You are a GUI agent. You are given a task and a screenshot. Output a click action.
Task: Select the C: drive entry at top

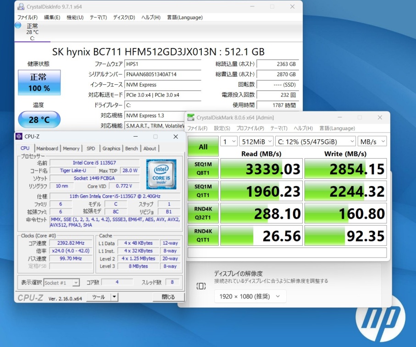pyautogui.click(x=32, y=32)
